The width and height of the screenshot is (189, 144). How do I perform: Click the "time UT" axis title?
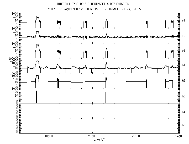[x=99, y=140]
